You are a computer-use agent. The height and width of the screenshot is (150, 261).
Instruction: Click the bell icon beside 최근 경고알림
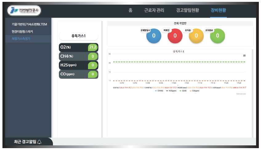pos(39,142)
